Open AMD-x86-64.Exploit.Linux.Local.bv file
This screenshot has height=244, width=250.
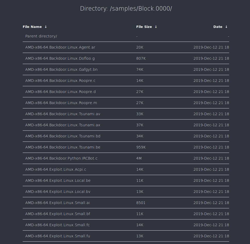click(x=58, y=192)
